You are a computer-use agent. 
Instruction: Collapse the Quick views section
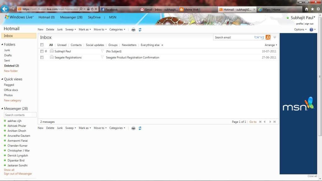tap(2, 79)
